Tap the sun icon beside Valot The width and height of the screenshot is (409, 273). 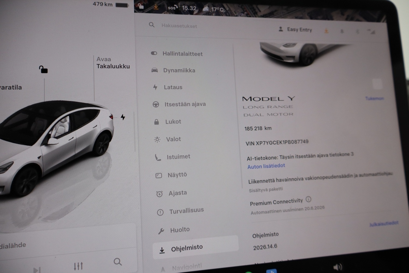157,140
